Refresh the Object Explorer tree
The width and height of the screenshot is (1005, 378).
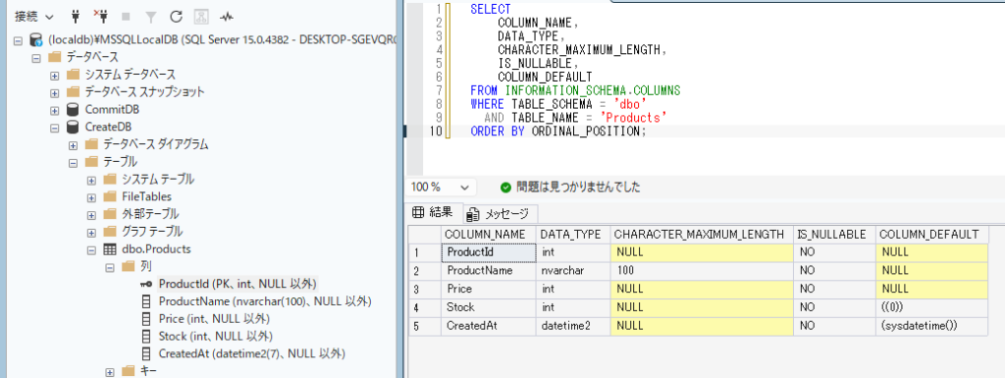pos(176,16)
